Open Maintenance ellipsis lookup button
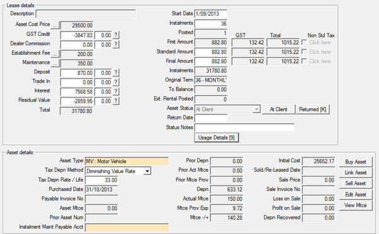This screenshot has height=234, width=379. pyautogui.click(x=55, y=64)
